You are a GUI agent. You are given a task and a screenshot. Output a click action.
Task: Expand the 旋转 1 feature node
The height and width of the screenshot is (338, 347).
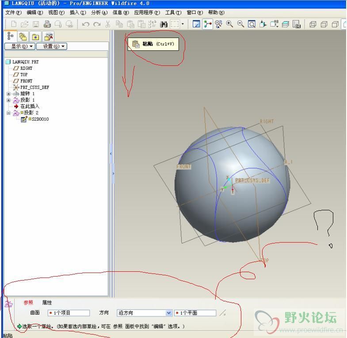pos(8,94)
